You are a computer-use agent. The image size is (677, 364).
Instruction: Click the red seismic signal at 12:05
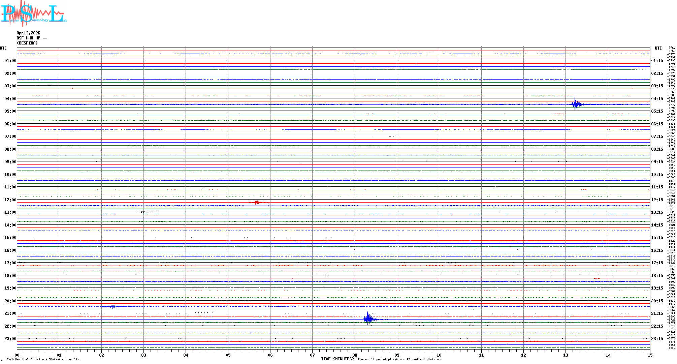pos(258,202)
